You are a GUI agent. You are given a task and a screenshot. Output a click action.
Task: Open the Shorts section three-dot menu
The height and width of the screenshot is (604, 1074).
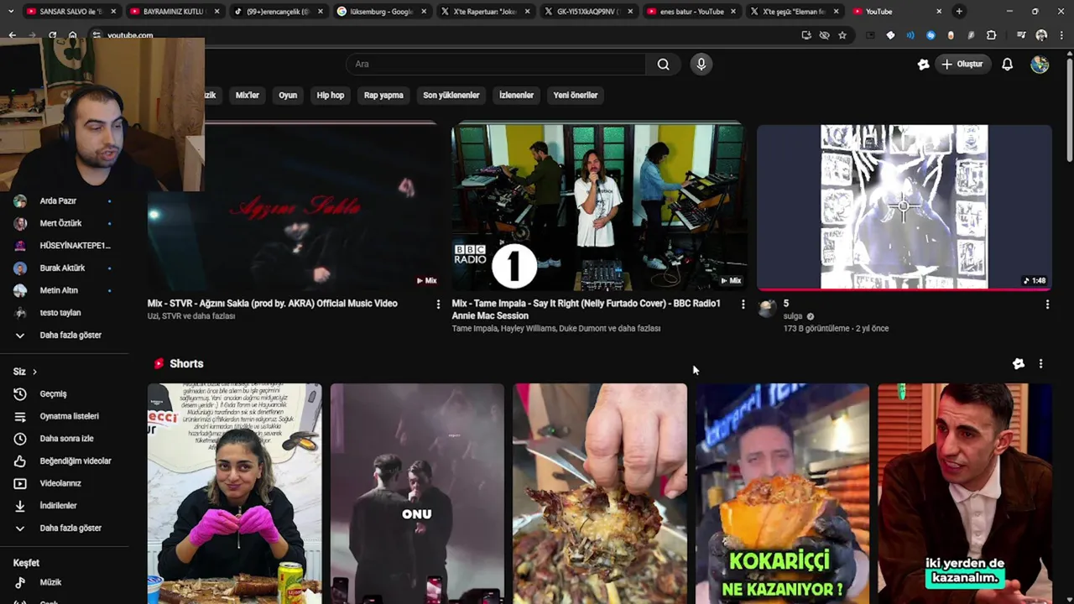(1040, 363)
